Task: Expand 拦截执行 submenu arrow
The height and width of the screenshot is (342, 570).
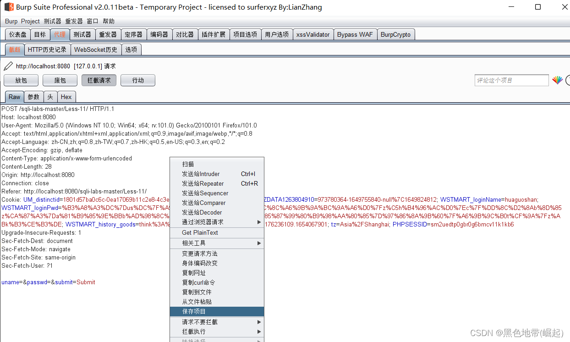Action: coord(259,332)
